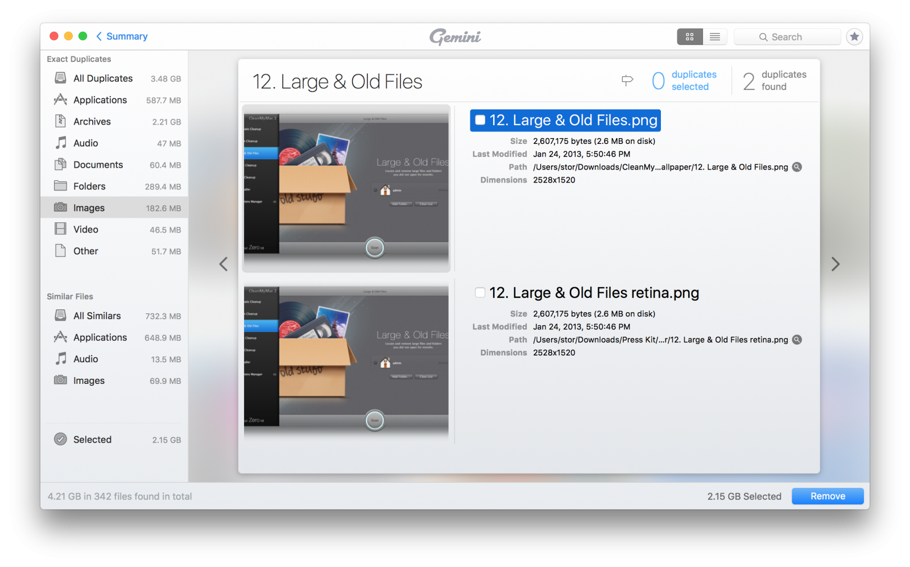Click thumbnail of Large & Old Files retina.png
The height and width of the screenshot is (567, 910).
coord(346,361)
